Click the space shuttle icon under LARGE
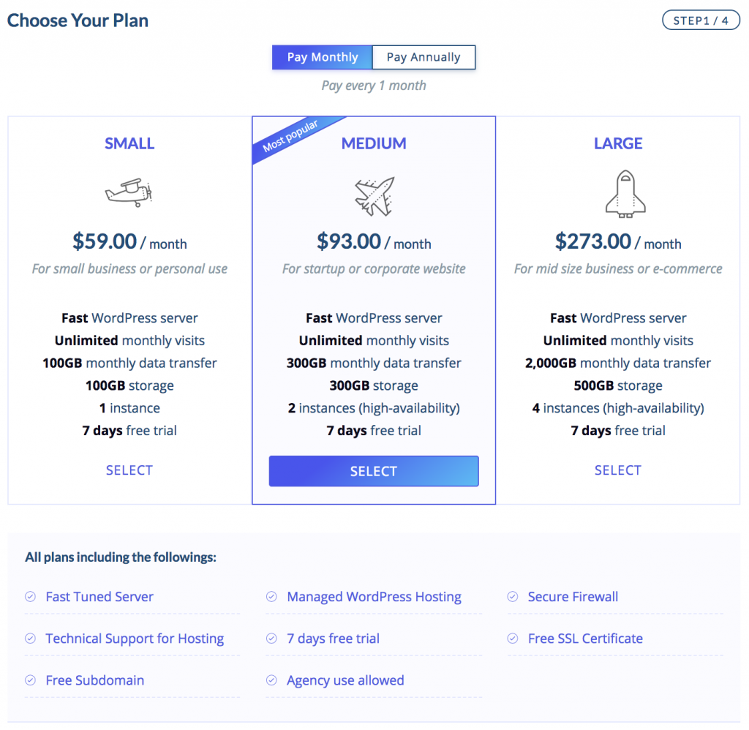This screenshot has height=730, width=749. coord(625,194)
